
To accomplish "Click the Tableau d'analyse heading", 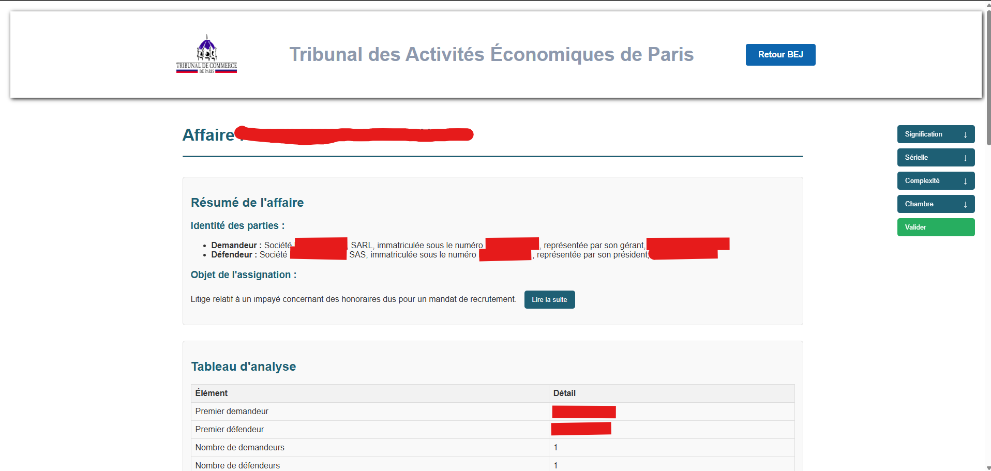I will 244,367.
